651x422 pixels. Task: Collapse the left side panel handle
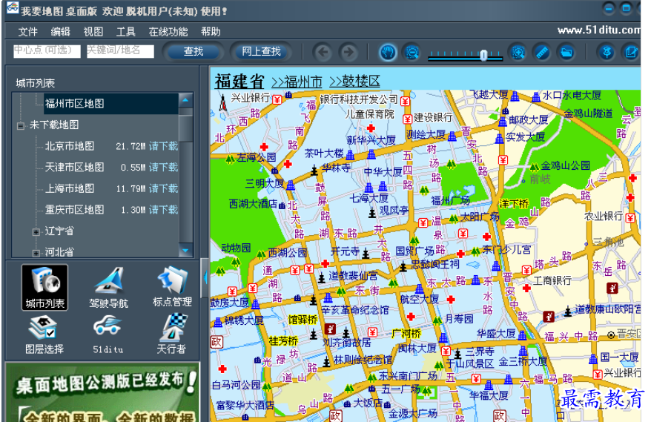pyautogui.click(x=204, y=278)
